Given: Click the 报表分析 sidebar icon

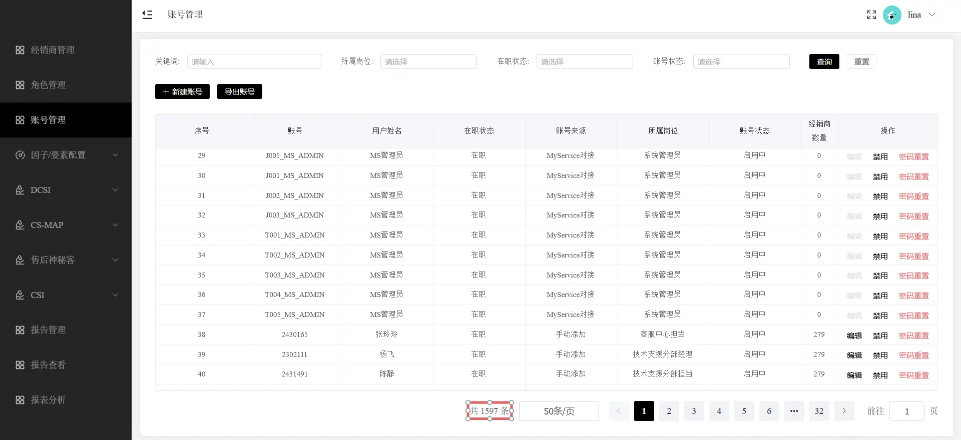Looking at the screenshot, I should [x=20, y=400].
